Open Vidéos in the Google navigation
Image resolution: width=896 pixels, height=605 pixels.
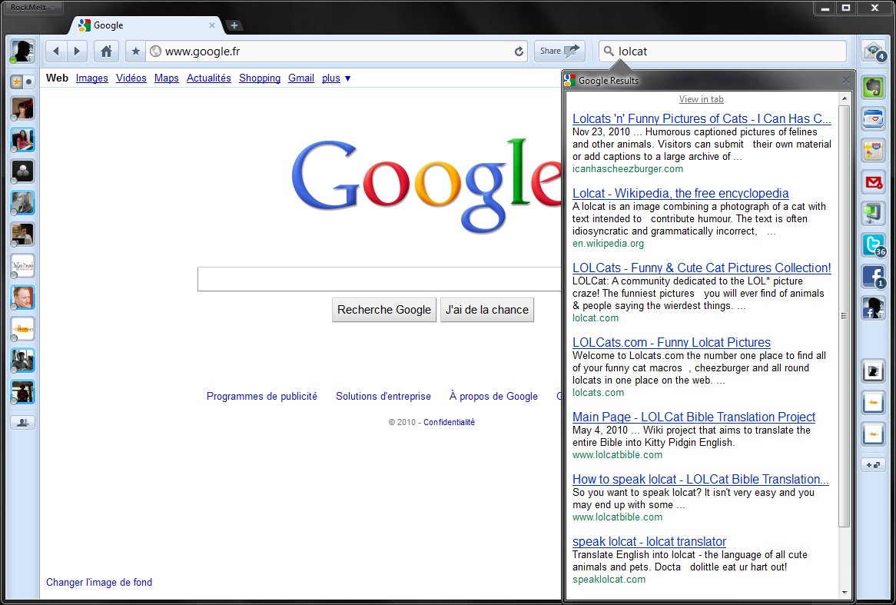pos(131,78)
